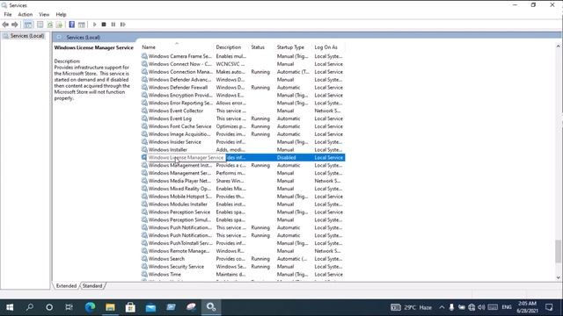Click the scrollbar up arrow

coord(558,47)
